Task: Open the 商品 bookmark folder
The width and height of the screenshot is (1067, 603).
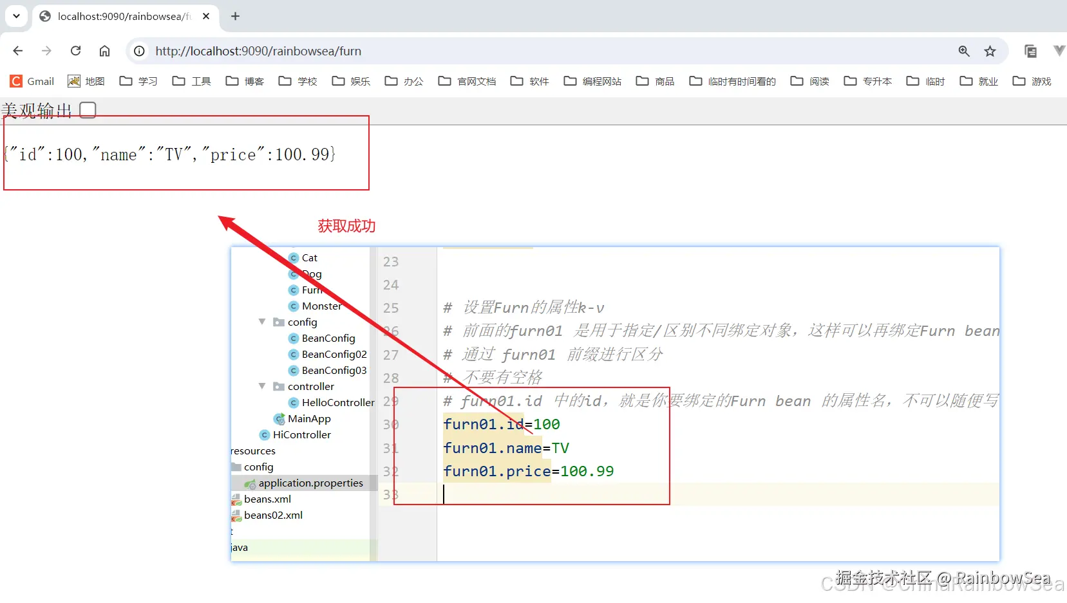Action: click(655, 81)
